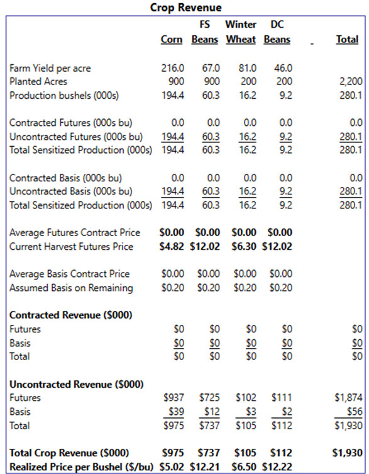Click Corn assumed basis on remaining $0.20
Viewport: 369px width, 474px height.
[172, 288]
